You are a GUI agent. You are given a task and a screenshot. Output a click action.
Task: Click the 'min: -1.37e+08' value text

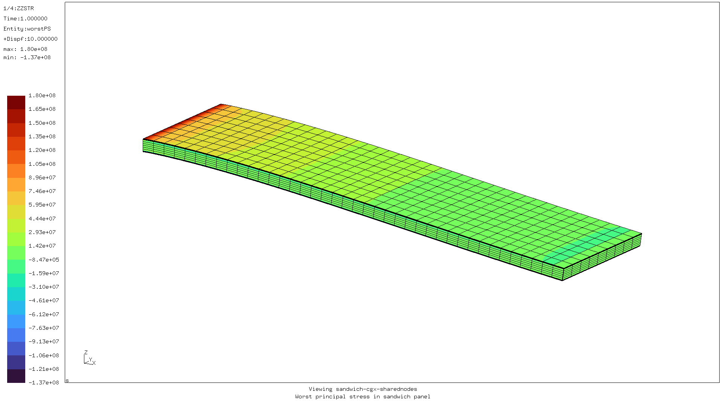tap(27, 57)
